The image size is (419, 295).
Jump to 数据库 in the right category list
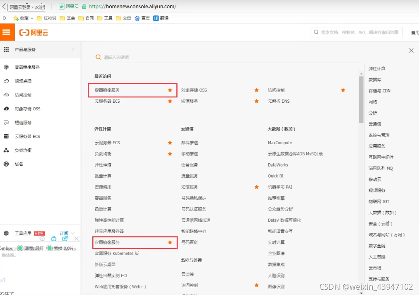(x=375, y=80)
